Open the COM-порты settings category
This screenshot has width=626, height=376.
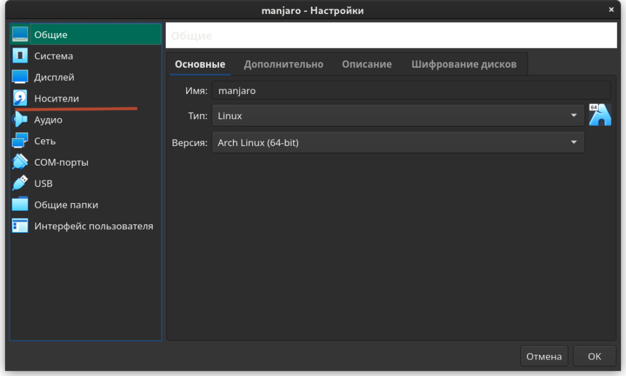click(86, 162)
